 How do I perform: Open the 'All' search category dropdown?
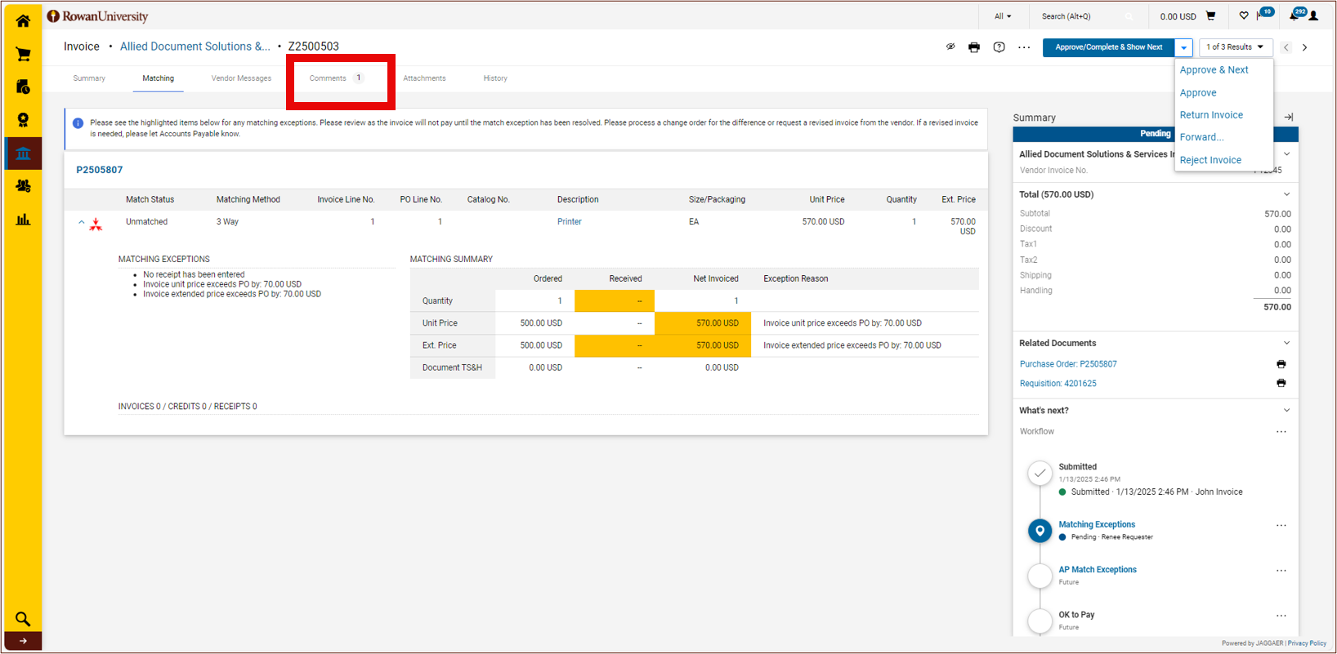pos(1003,16)
